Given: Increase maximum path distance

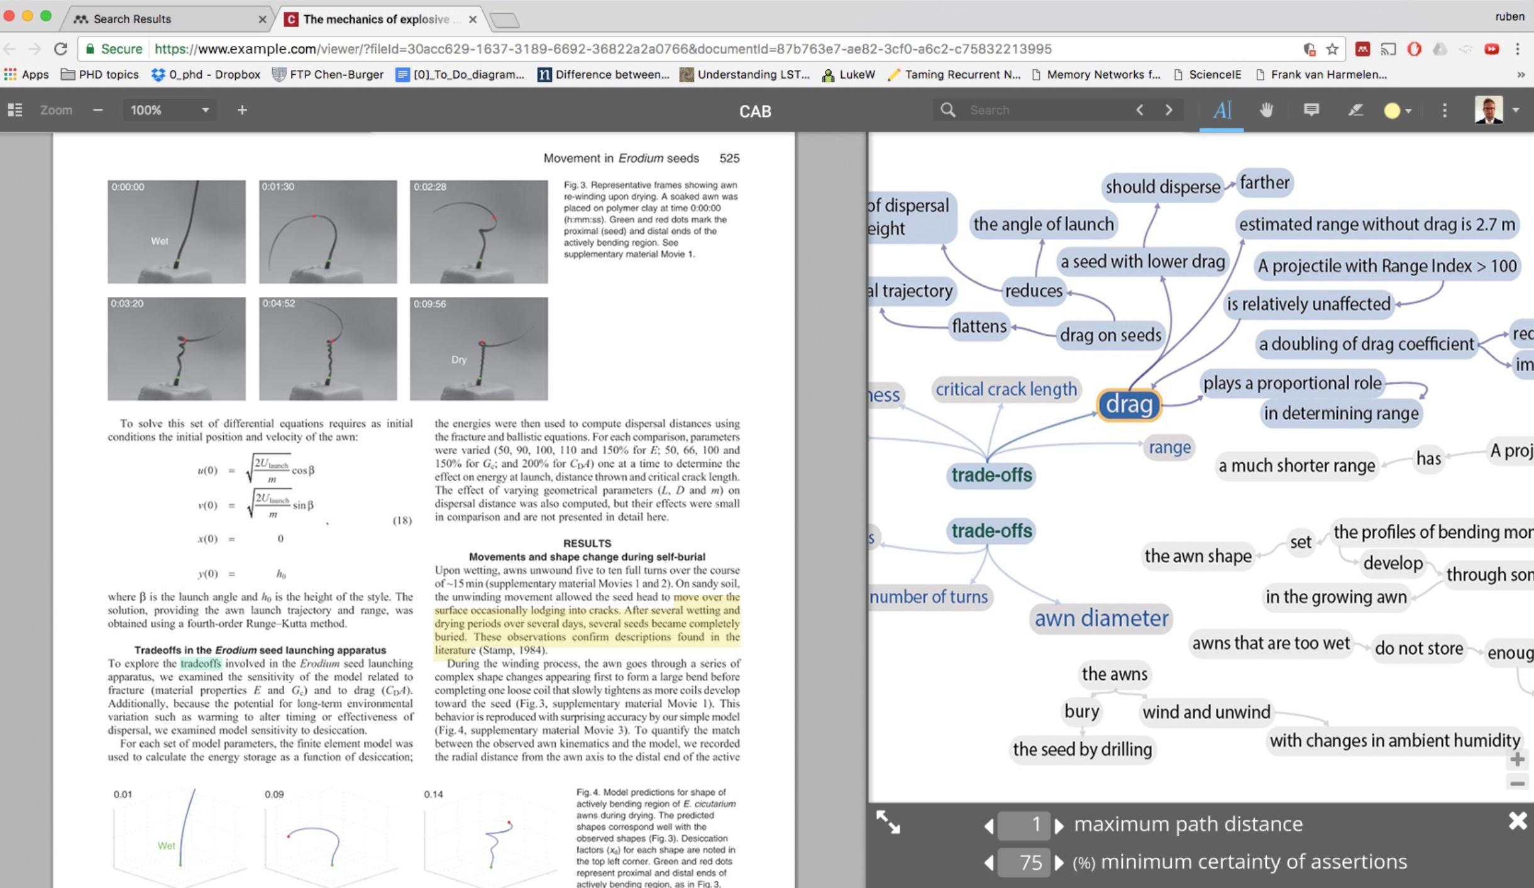Looking at the screenshot, I should coord(1059,825).
